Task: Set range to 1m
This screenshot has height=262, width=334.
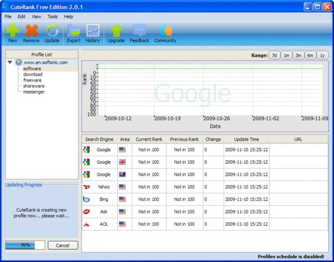Action: click(287, 55)
